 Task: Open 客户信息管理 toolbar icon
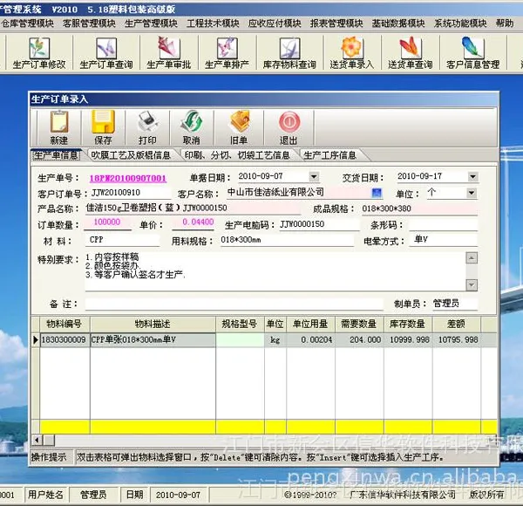[x=473, y=52]
